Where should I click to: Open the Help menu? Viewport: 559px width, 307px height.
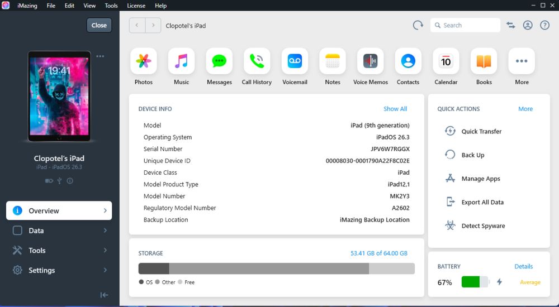point(161,6)
